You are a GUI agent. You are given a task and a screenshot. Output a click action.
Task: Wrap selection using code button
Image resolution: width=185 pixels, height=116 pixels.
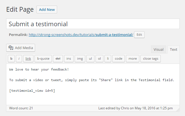tap(118, 59)
